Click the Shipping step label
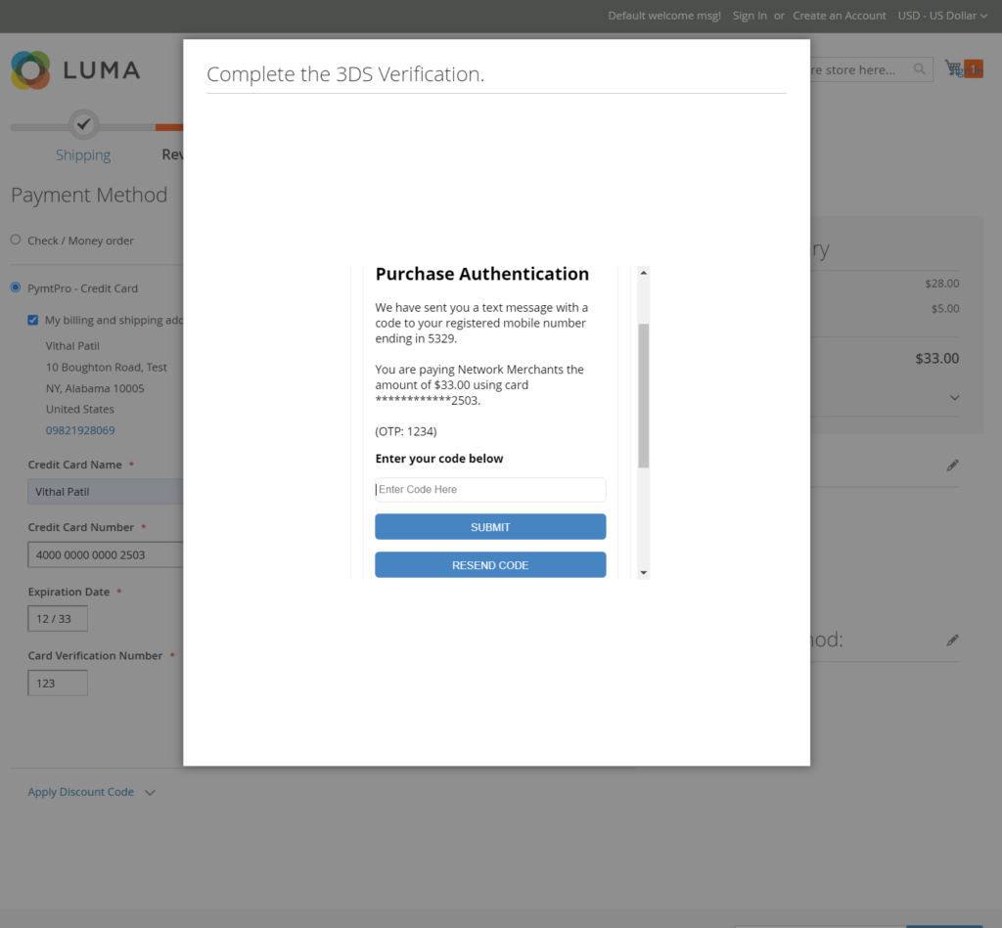 tap(83, 155)
